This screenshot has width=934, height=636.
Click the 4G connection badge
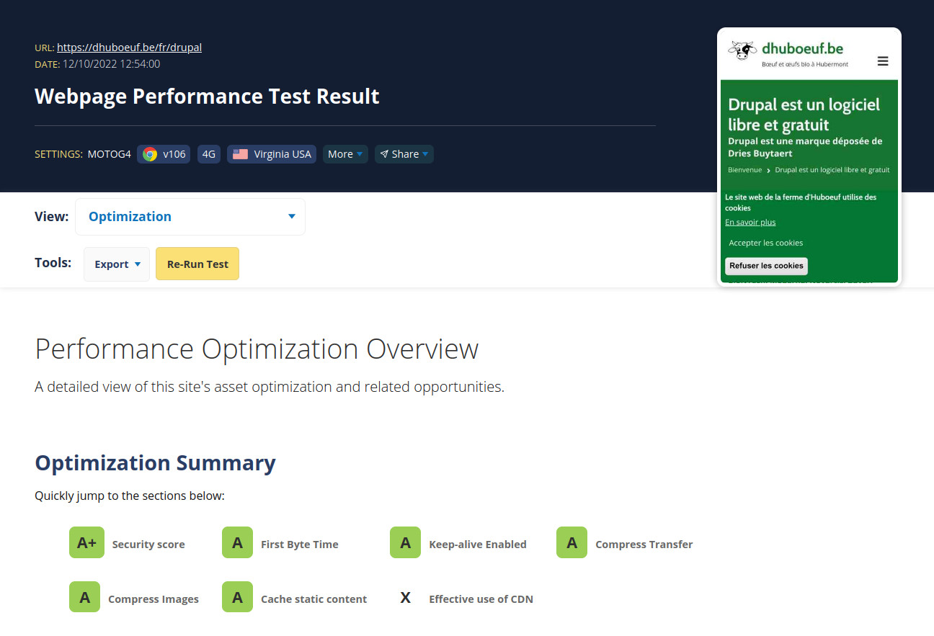208,153
